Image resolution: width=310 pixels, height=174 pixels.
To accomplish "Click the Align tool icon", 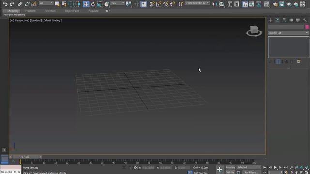I will point(222,4).
